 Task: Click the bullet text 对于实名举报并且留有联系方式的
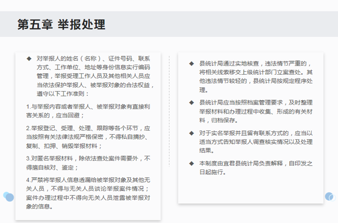tap(255, 142)
